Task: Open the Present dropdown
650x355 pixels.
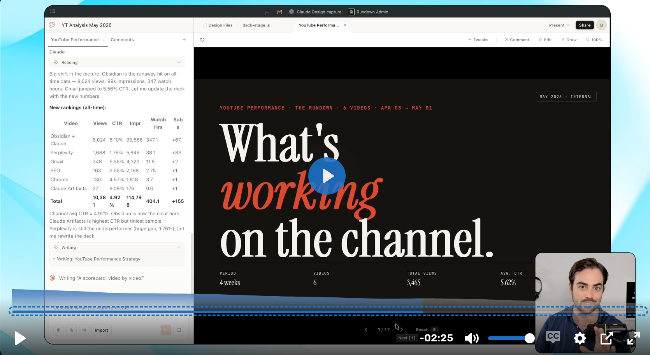Action: pos(559,25)
